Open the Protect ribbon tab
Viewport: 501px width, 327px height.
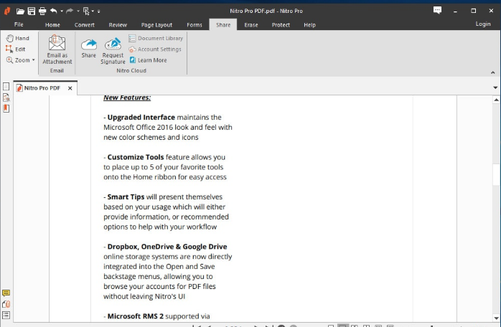click(281, 25)
